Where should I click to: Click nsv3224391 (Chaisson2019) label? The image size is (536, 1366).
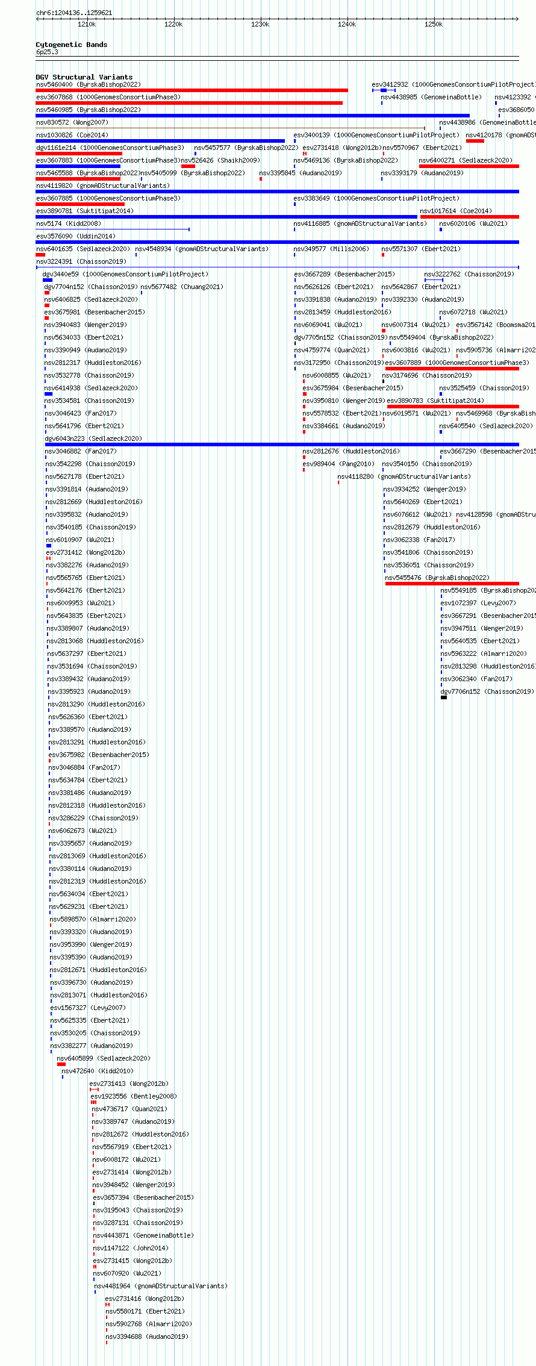(81, 261)
